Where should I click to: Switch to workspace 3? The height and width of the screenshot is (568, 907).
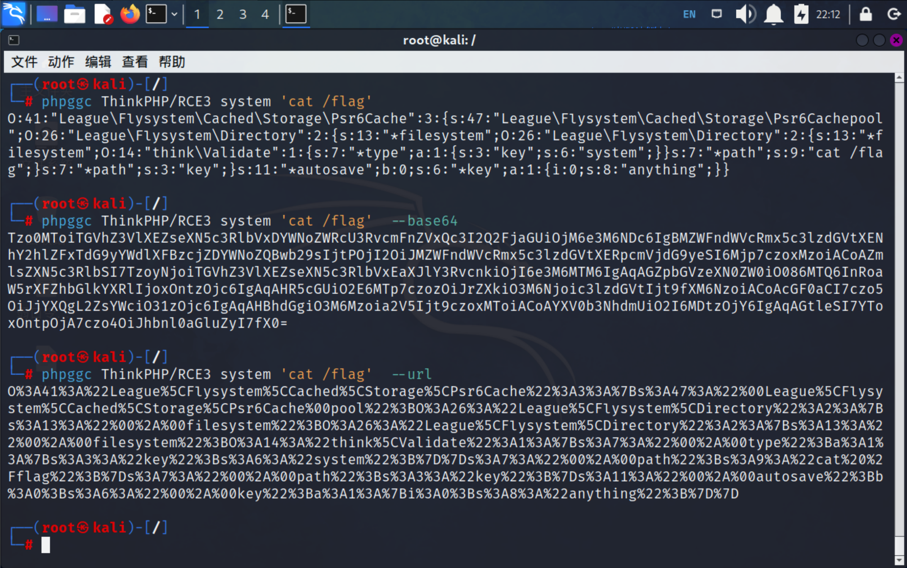(x=243, y=14)
